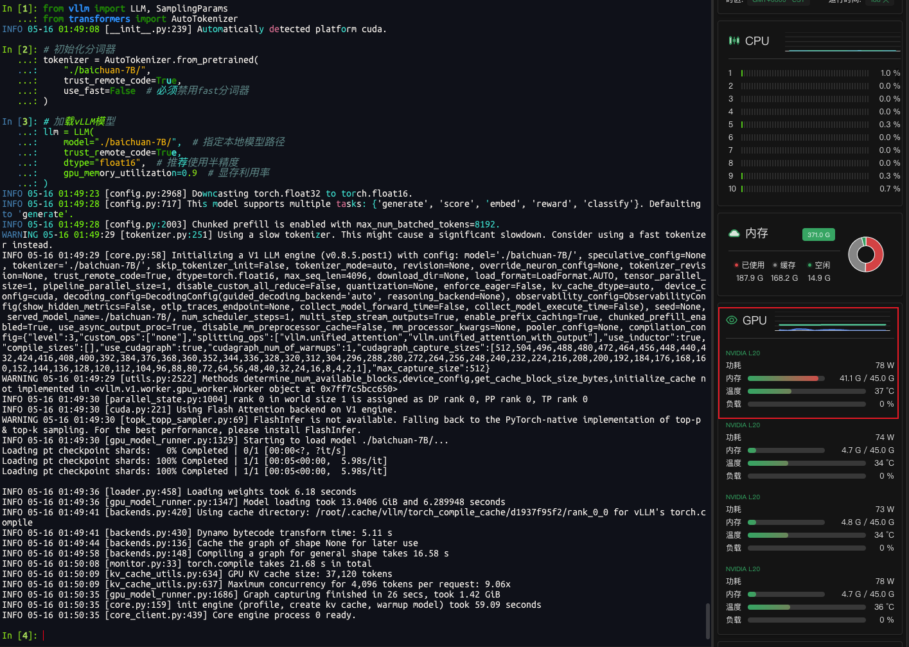Click the memory usage donut chart
Image resolution: width=909 pixels, height=647 pixels.
click(865, 254)
